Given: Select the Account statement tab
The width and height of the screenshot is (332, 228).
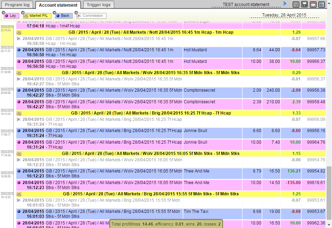Looking at the screenshot, I should pyautogui.click(x=58, y=5).
